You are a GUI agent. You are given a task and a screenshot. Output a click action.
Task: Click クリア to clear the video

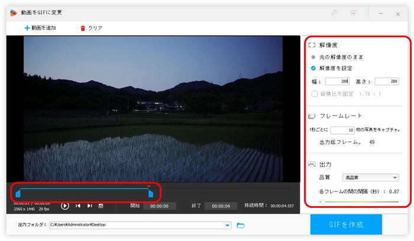tap(90, 28)
